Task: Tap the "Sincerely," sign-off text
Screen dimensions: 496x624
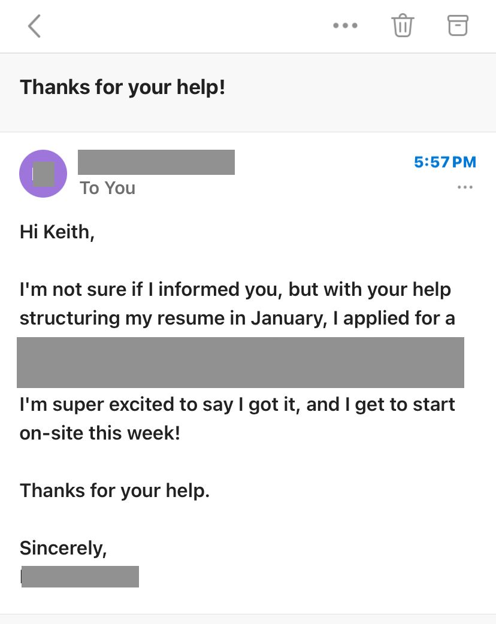Action: pos(63,548)
